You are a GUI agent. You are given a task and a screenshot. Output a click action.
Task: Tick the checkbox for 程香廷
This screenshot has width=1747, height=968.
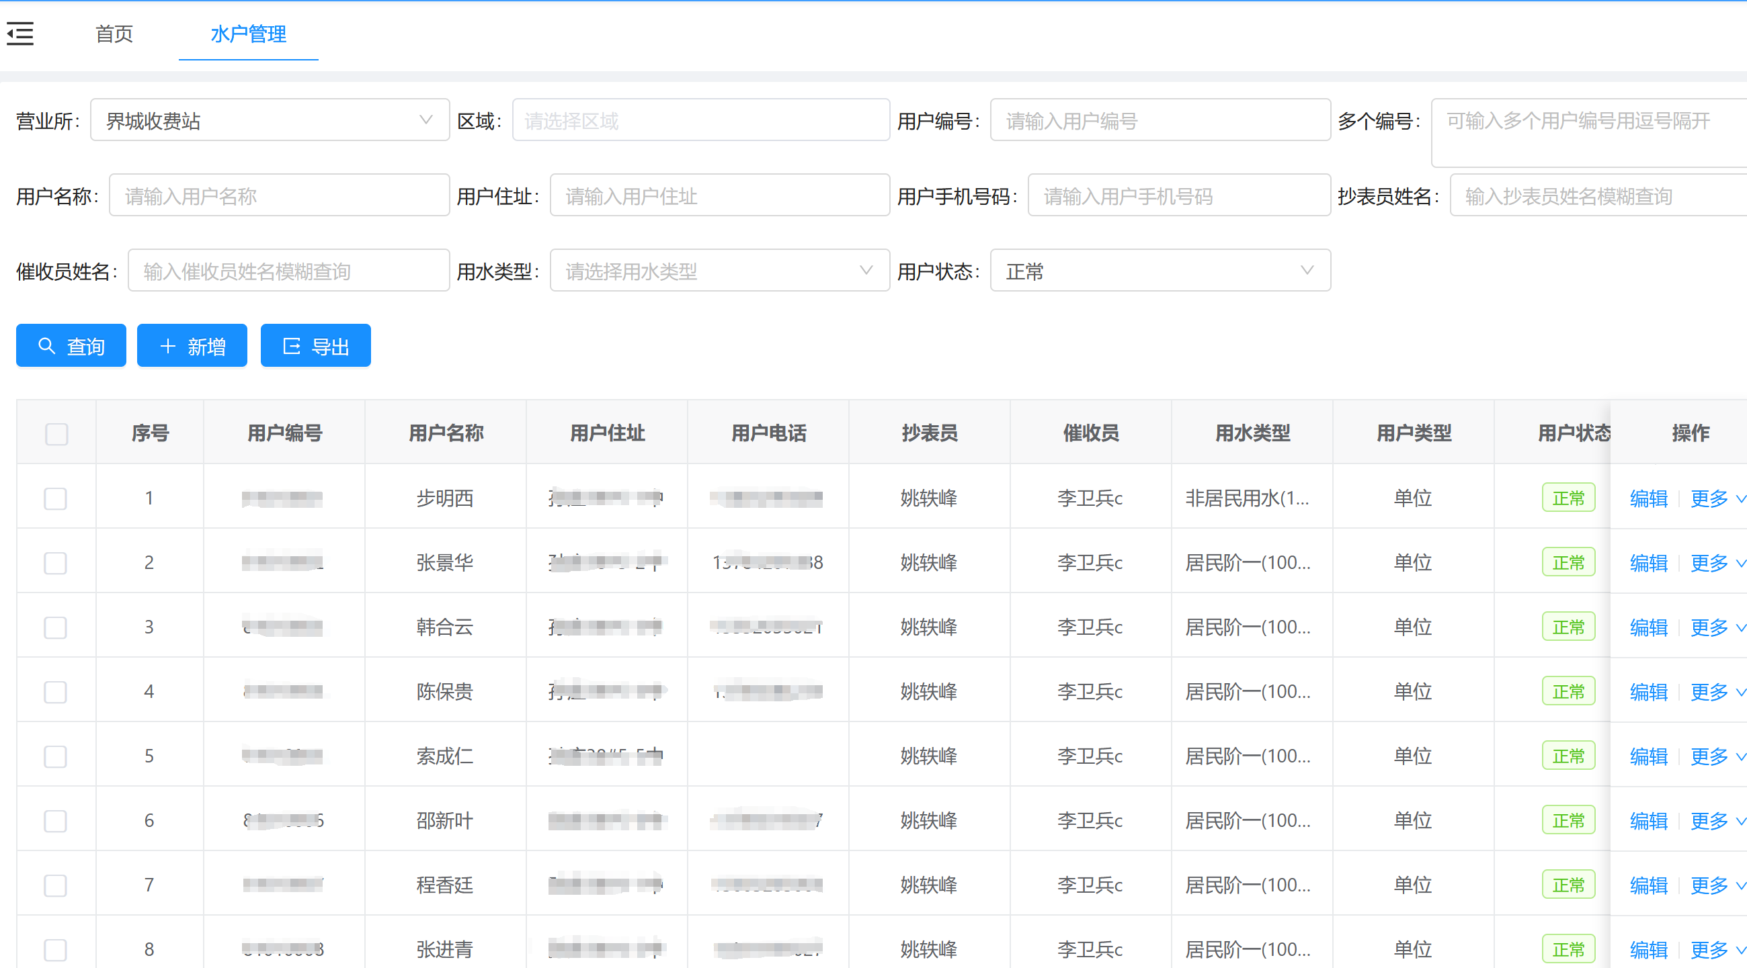(x=56, y=885)
